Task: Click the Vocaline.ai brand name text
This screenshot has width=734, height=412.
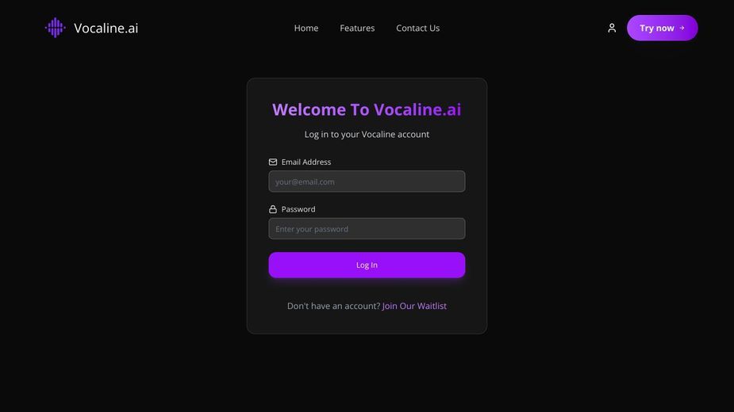Action: pyautogui.click(x=106, y=28)
